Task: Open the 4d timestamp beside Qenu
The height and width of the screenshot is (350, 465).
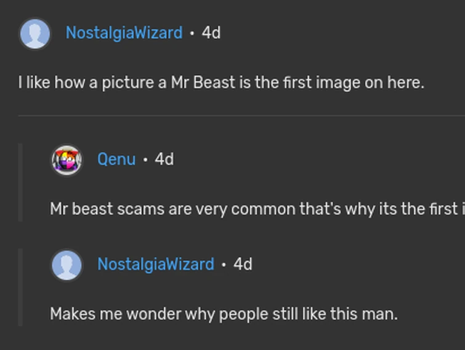Action: (164, 159)
